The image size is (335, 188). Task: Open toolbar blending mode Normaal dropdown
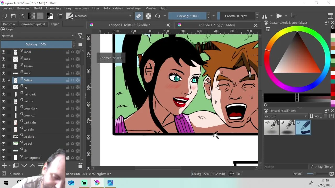[103, 16]
